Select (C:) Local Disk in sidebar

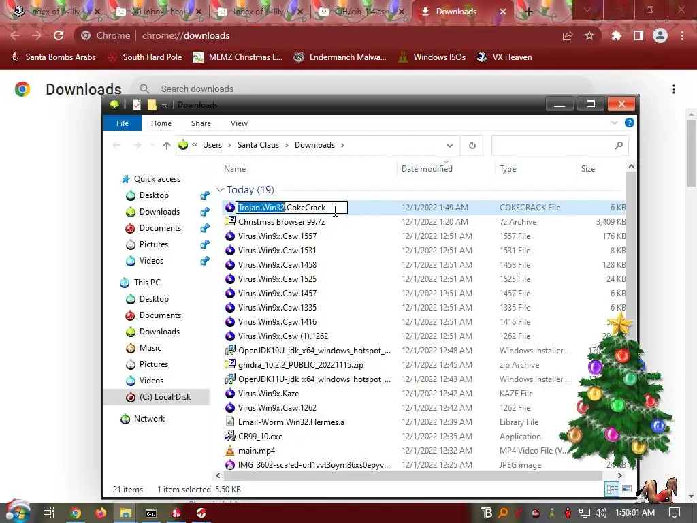point(157,397)
